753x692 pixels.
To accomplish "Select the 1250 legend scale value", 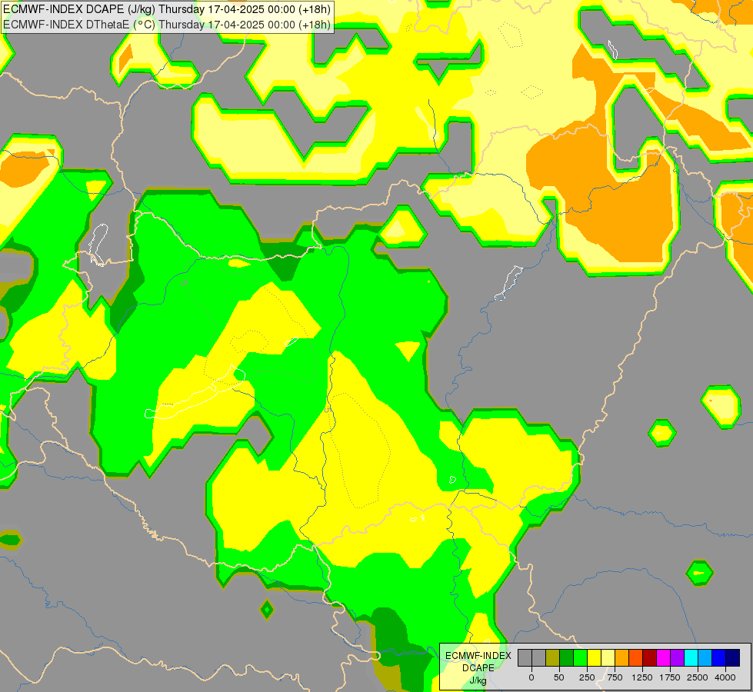I will pyautogui.click(x=642, y=677).
